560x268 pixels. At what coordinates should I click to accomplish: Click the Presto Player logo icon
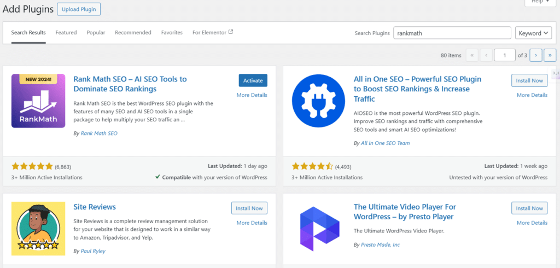(x=319, y=229)
